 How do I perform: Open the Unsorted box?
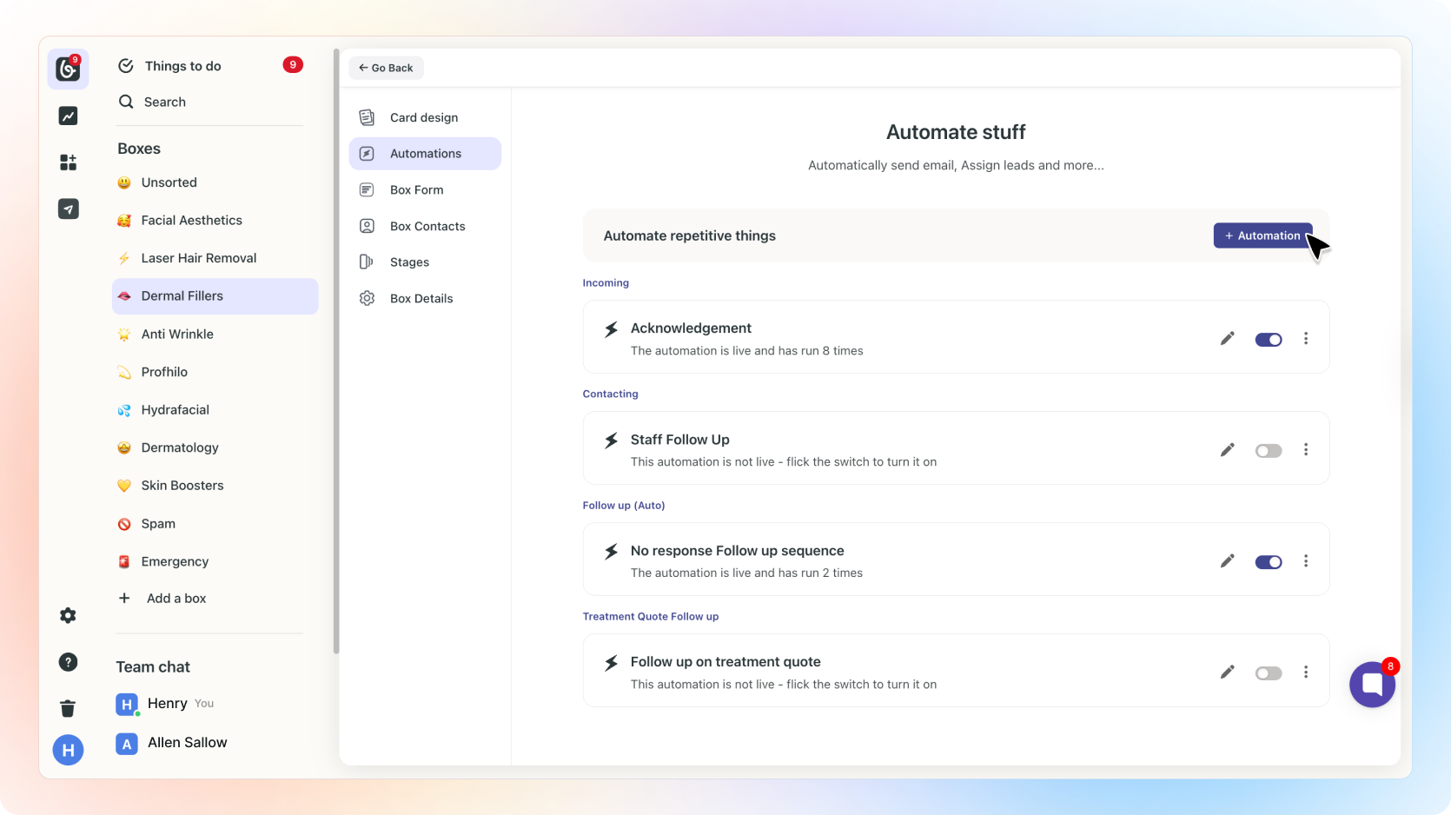pyautogui.click(x=215, y=182)
